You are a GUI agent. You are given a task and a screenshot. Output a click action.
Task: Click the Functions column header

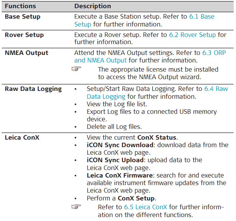(x=20, y=6)
